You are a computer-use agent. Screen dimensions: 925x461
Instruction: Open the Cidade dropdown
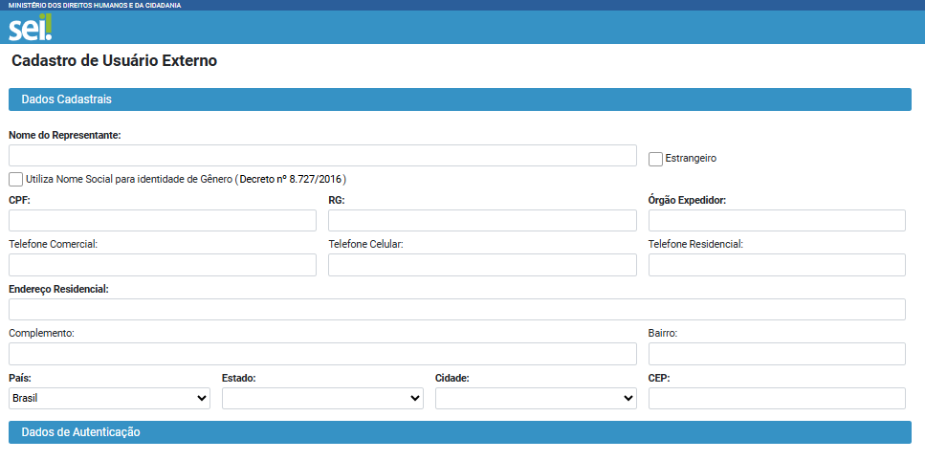(x=536, y=398)
